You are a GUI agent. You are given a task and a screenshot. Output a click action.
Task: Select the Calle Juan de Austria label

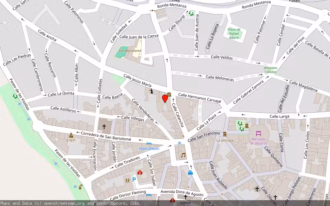(197, 32)
